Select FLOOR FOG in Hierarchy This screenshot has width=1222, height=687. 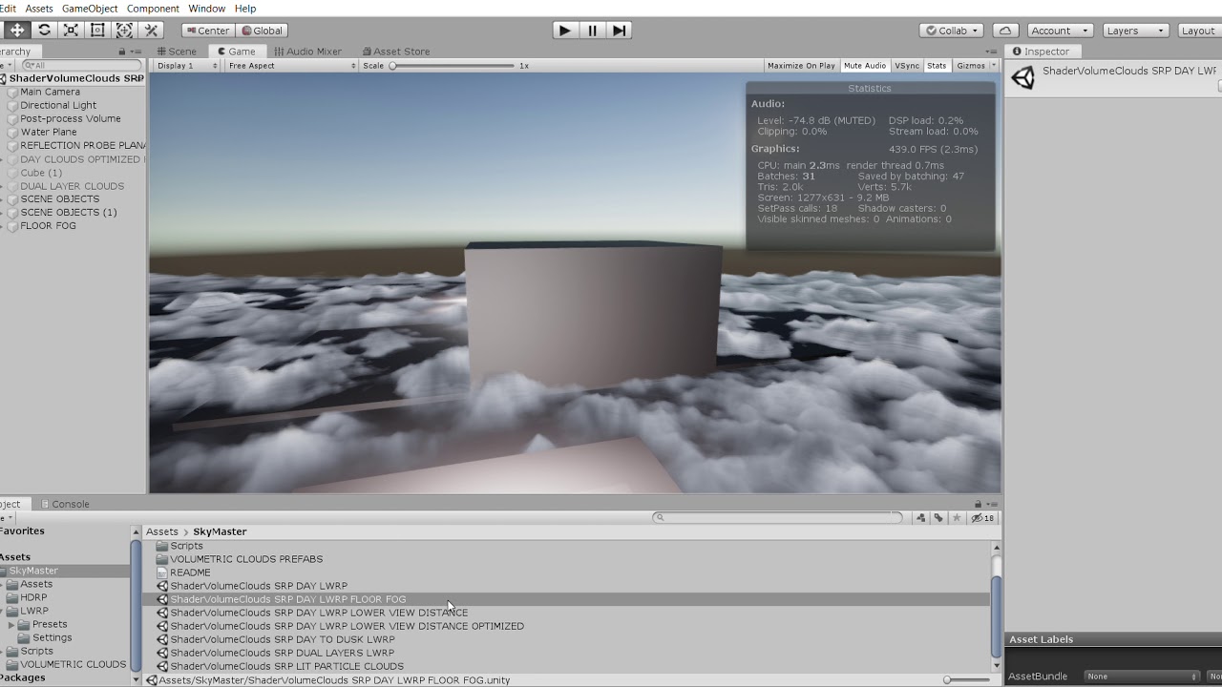pyautogui.click(x=48, y=225)
